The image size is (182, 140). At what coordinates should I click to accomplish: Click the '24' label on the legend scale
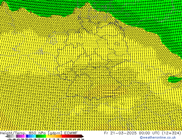[62, 139]
